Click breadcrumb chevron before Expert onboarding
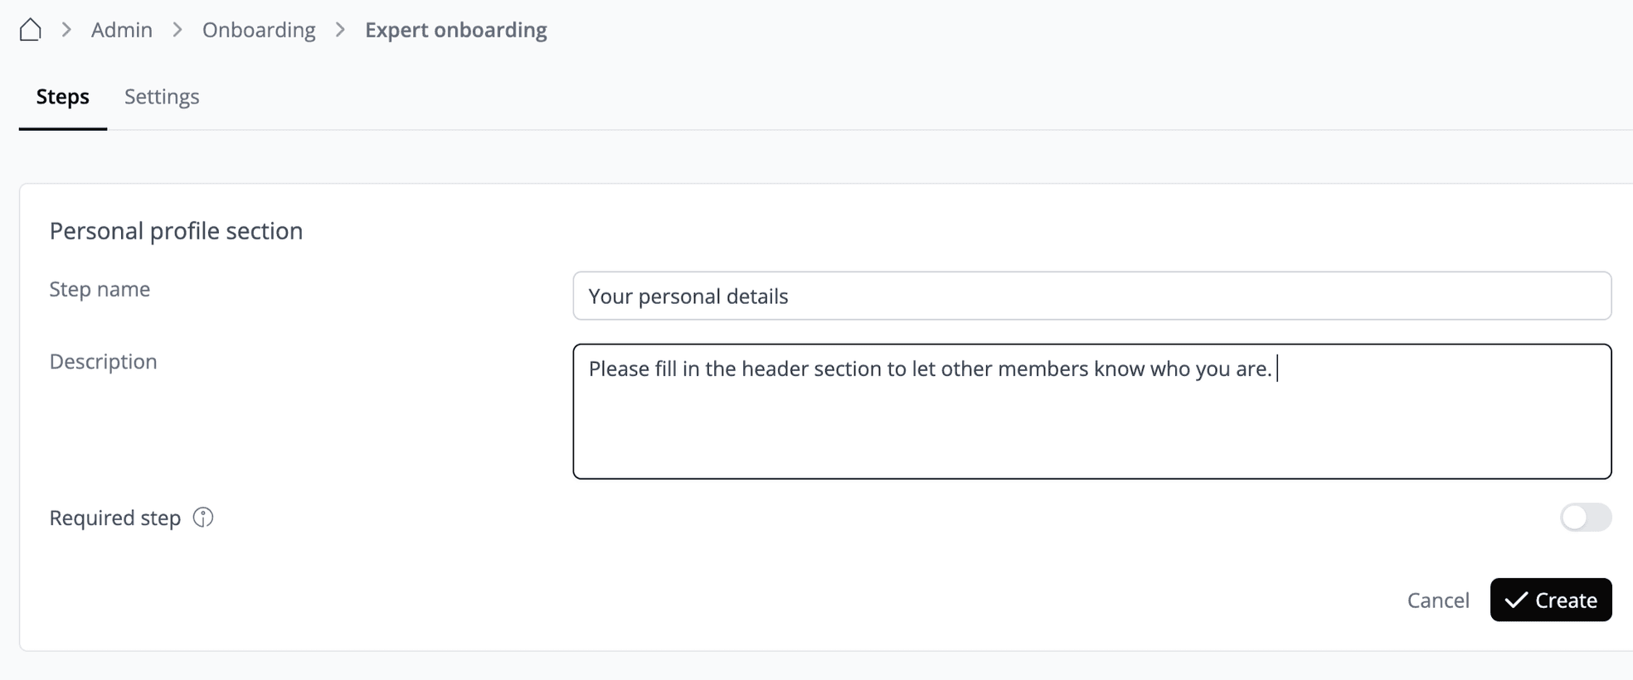Image resolution: width=1633 pixels, height=680 pixels. click(x=340, y=30)
